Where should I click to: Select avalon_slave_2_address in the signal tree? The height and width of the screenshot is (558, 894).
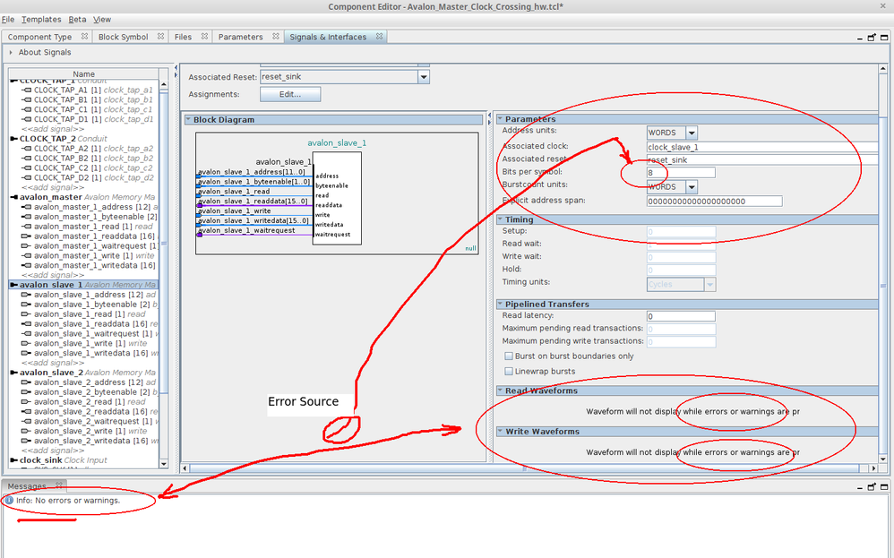(x=82, y=382)
